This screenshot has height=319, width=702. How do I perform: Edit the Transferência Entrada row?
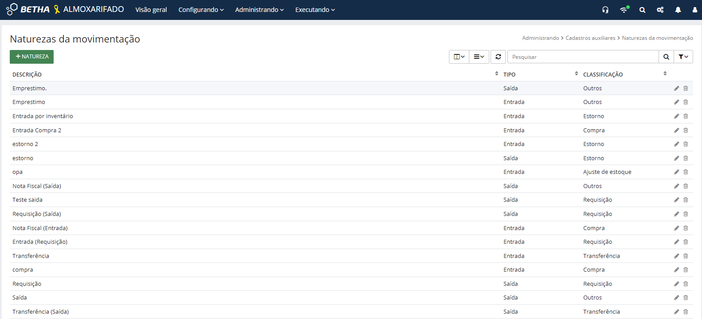(x=677, y=256)
